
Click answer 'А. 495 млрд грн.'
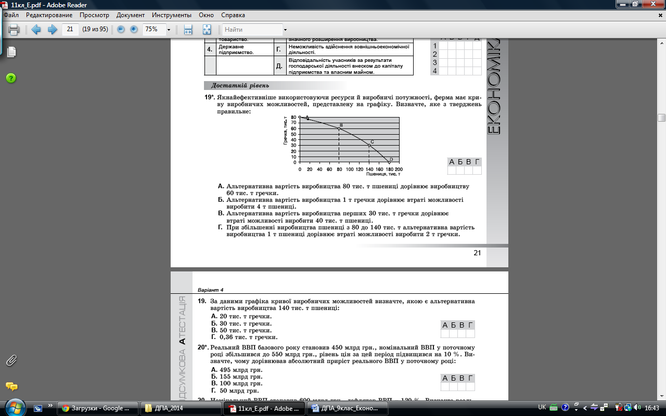[237, 370]
